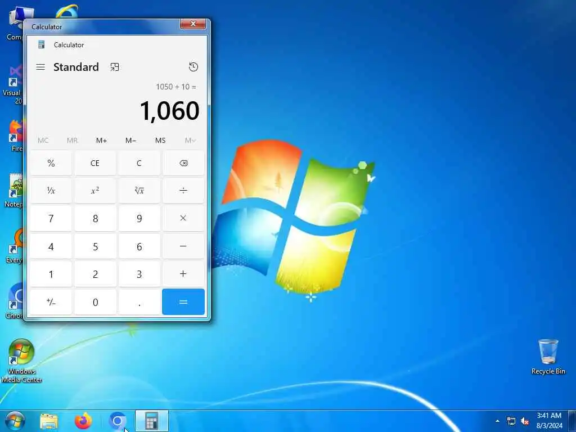Click the M+ memory add button
The width and height of the screenshot is (576, 432).
tap(101, 140)
